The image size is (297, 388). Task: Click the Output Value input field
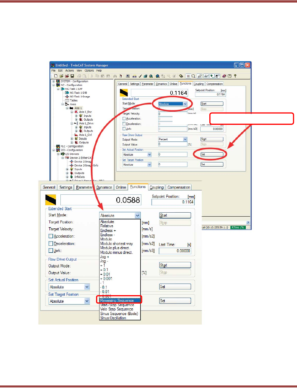pyautogui.click(x=173, y=144)
